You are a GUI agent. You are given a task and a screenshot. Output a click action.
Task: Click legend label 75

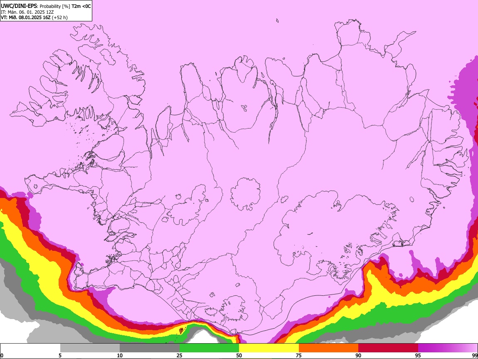tap(298, 355)
